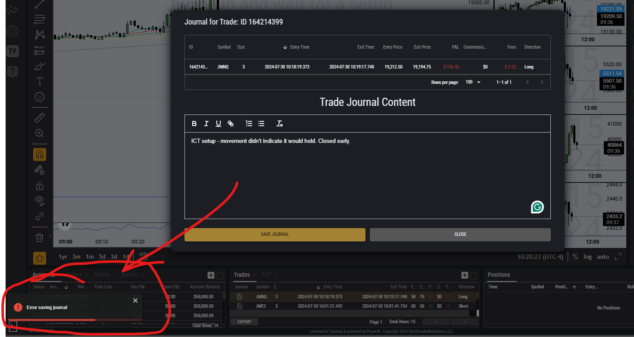Click the 5d time range option
The height and width of the screenshot is (337, 634).
[x=102, y=257]
